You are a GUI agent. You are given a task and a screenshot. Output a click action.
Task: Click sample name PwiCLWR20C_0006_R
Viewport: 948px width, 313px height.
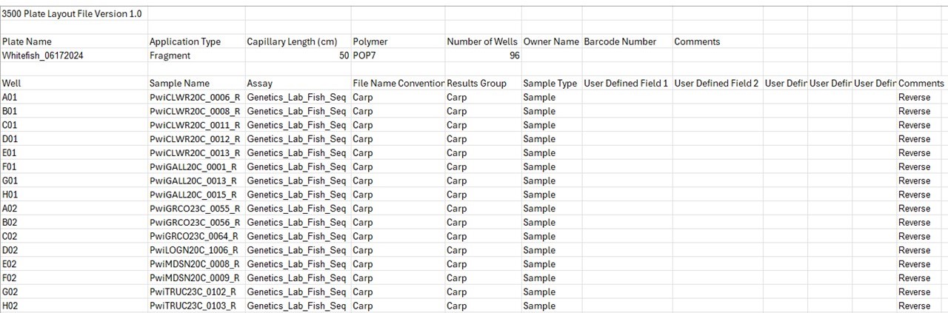click(x=196, y=97)
